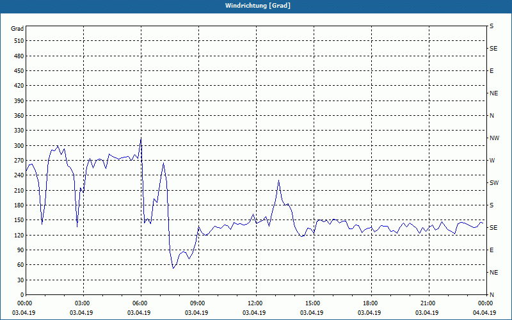Pick the 330 degree axis label
The height and width of the screenshot is (320, 512).
(x=19, y=131)
